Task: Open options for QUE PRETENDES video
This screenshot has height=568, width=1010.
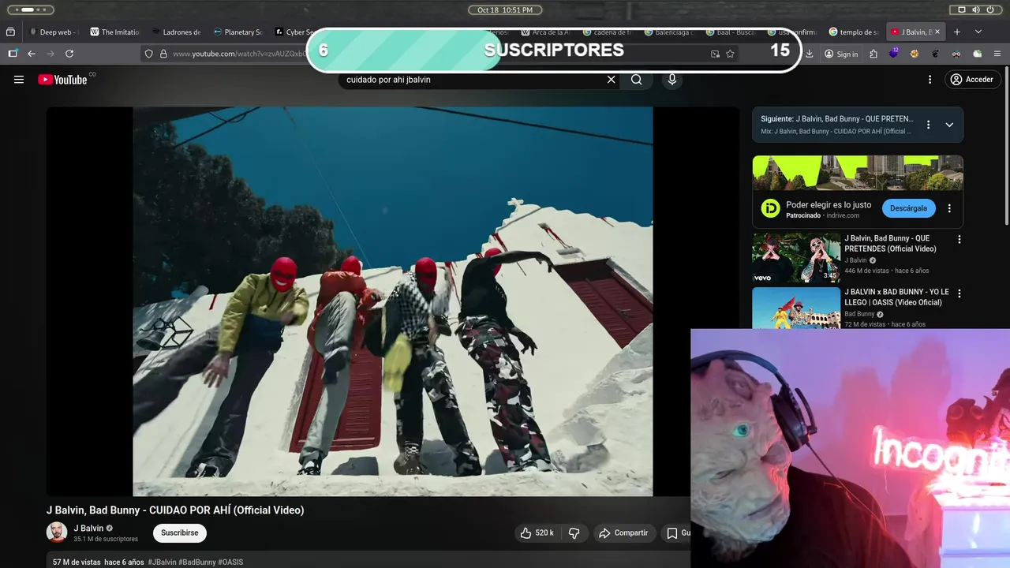Action: coord(959,239)
